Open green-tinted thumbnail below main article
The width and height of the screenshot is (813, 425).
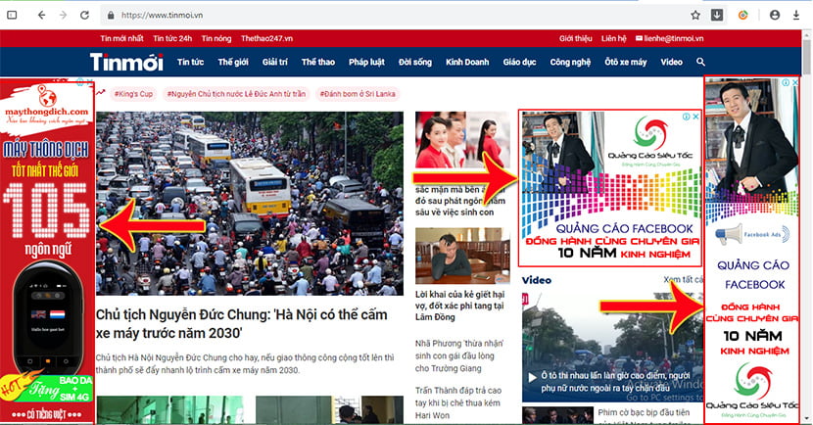(170, 410)
